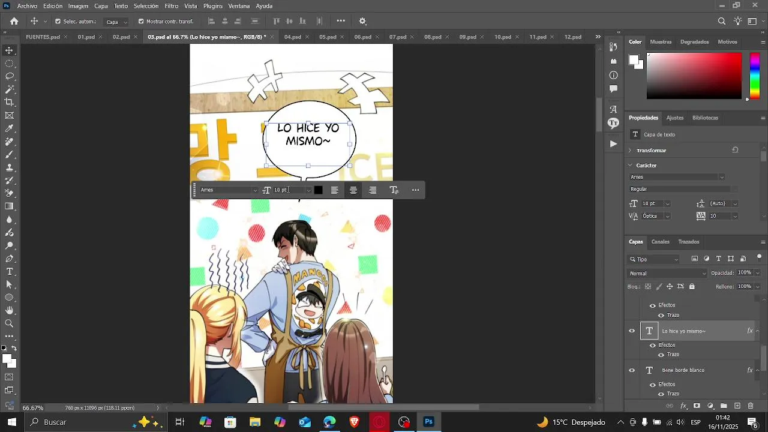The height and width of the screenshot is (432, 768).
Task: Click the hue spectrum slider
Action: tap(755, 76)
